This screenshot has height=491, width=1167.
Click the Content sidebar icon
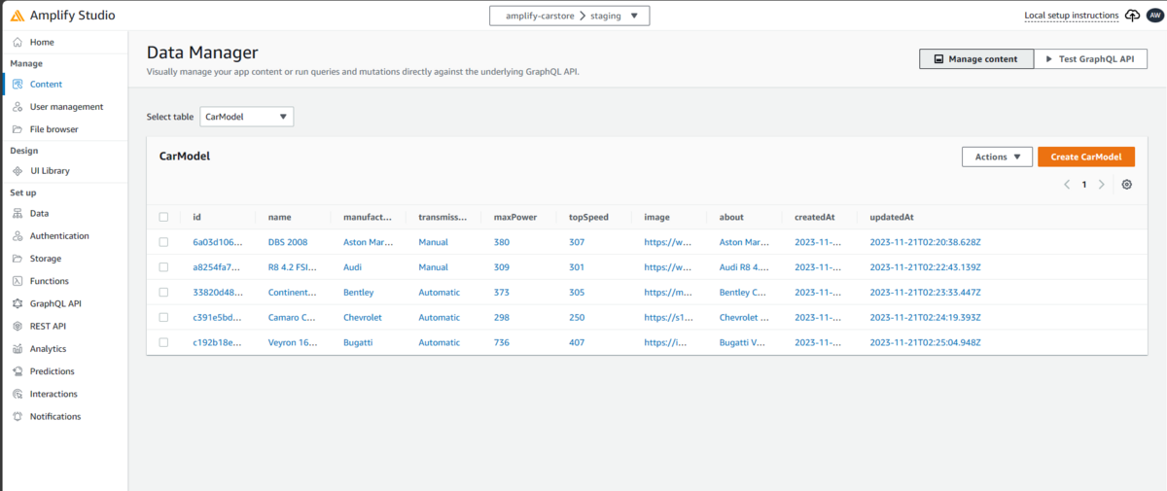point(18,85)
